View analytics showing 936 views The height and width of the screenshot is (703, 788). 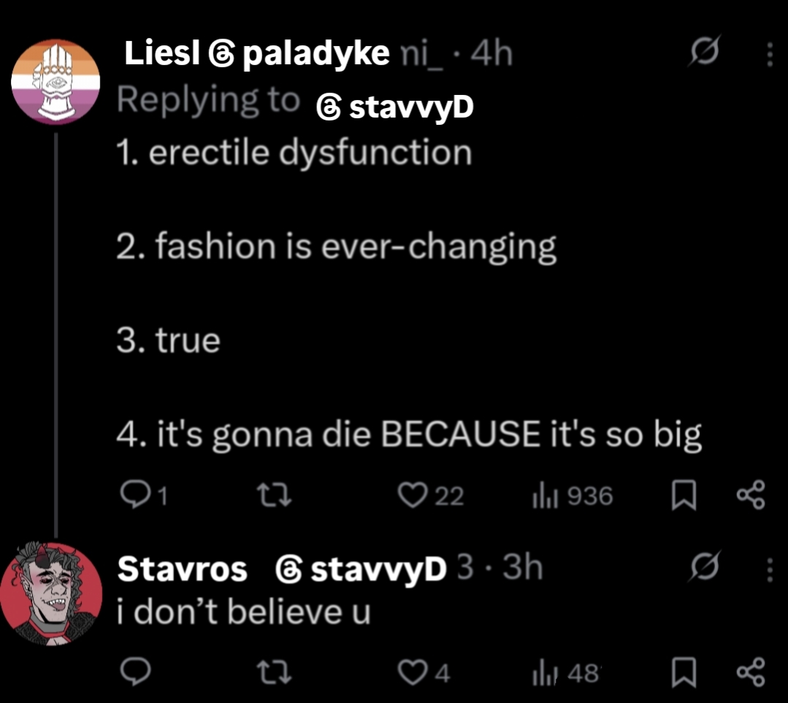(545, 496)
